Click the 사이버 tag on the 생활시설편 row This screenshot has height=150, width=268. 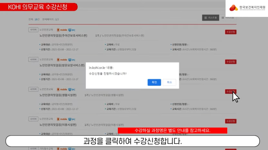[x=33, y=89]
